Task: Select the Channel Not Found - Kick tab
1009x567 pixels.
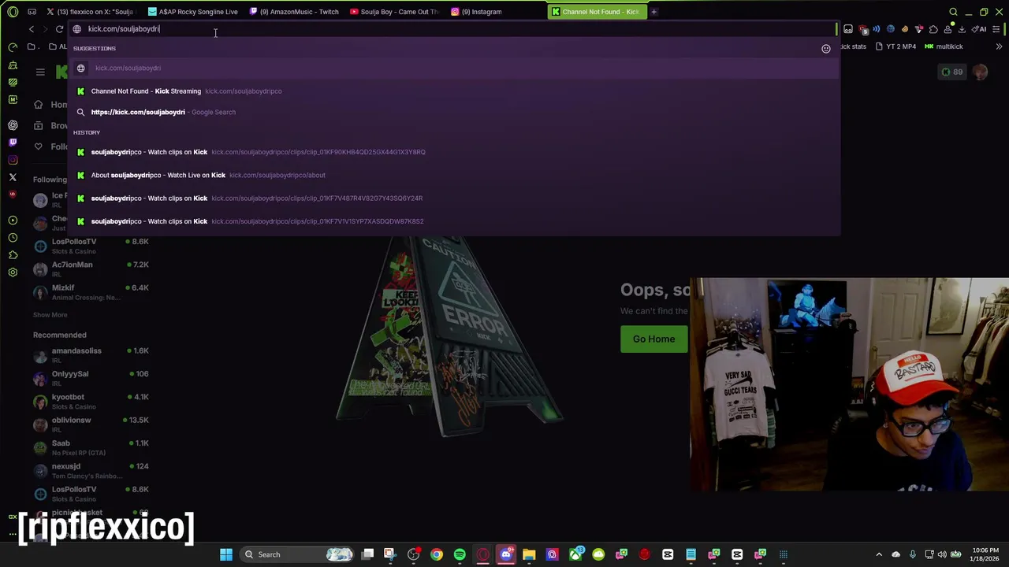Action: click(597, 12)
